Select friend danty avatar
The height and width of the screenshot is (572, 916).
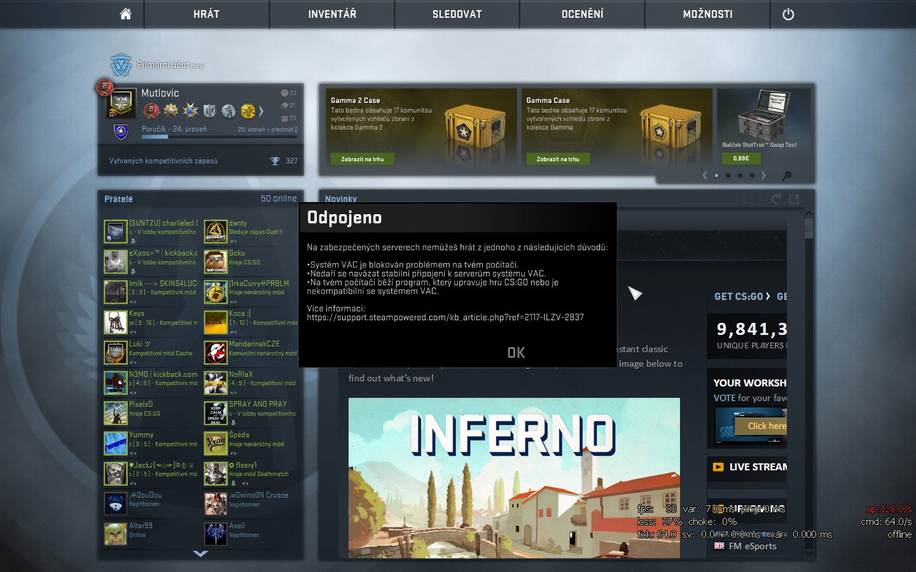click(x=216, y=231)
